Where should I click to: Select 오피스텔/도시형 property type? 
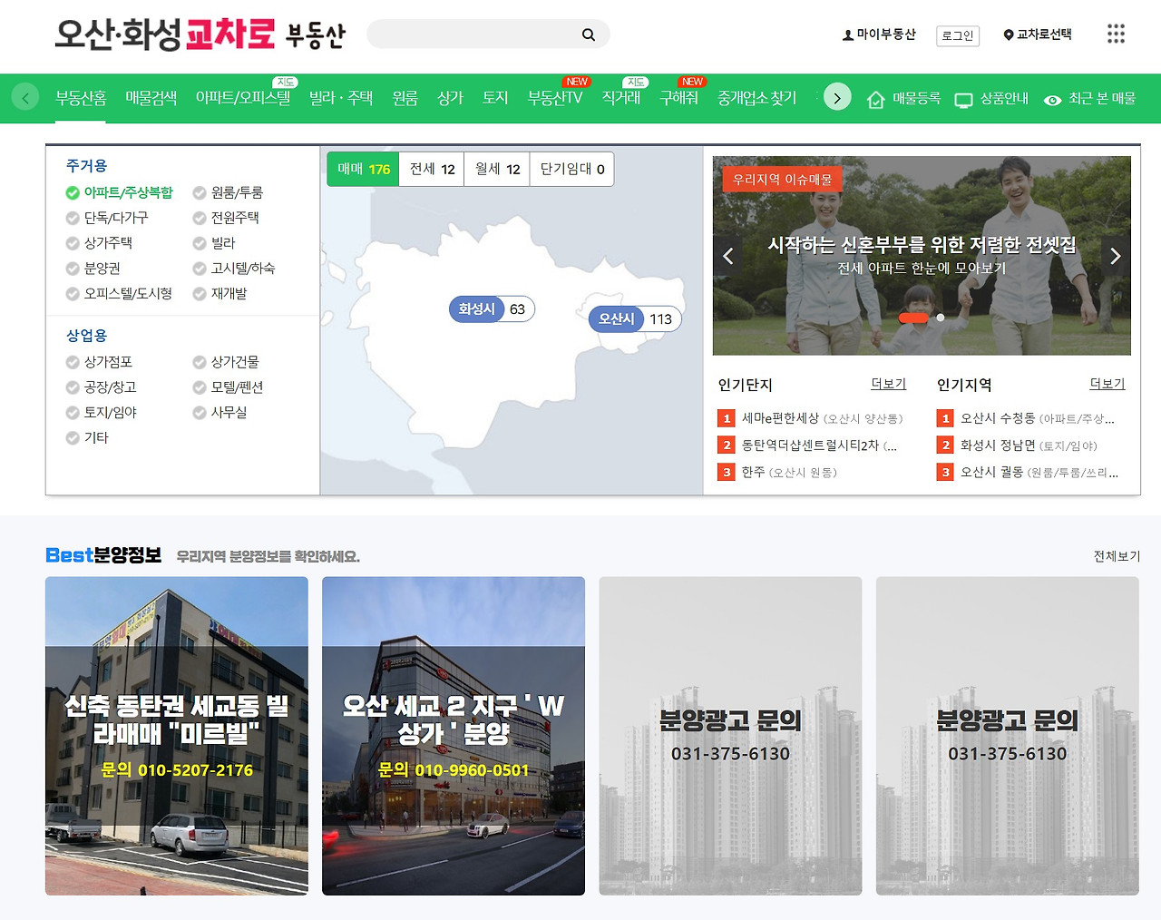[119, 294]
